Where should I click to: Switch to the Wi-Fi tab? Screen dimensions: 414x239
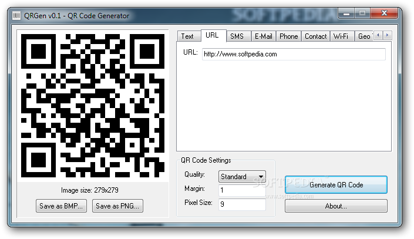coord(341,36)
